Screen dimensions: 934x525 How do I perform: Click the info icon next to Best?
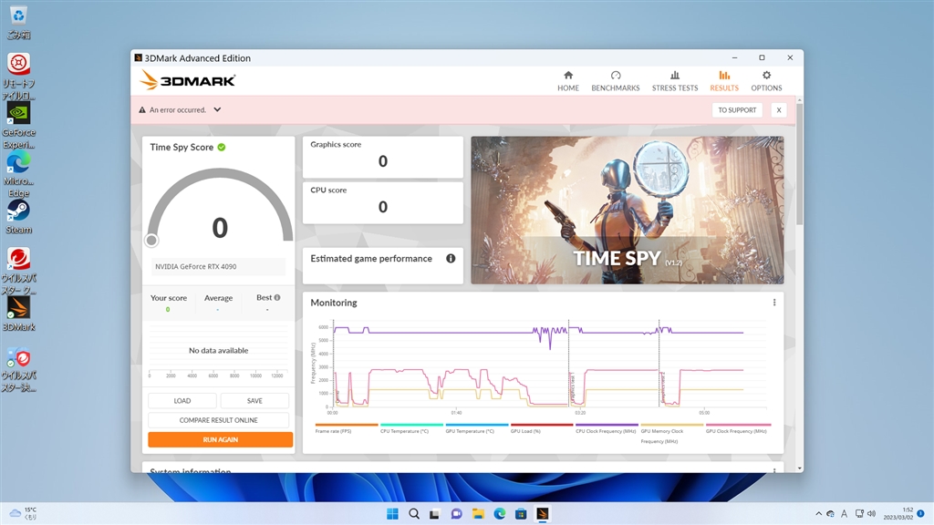(277, 298)
